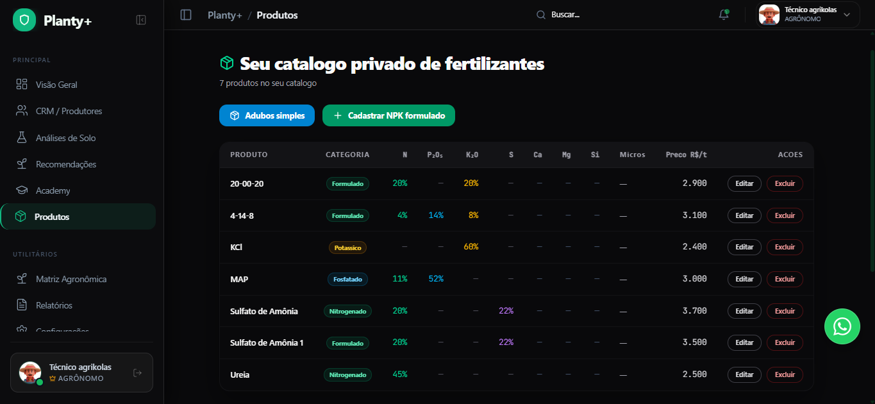The height and width of the screenshot is (404, 875).
Task: Click the Análises de Solo flask icon
Action: click(22, 138)
